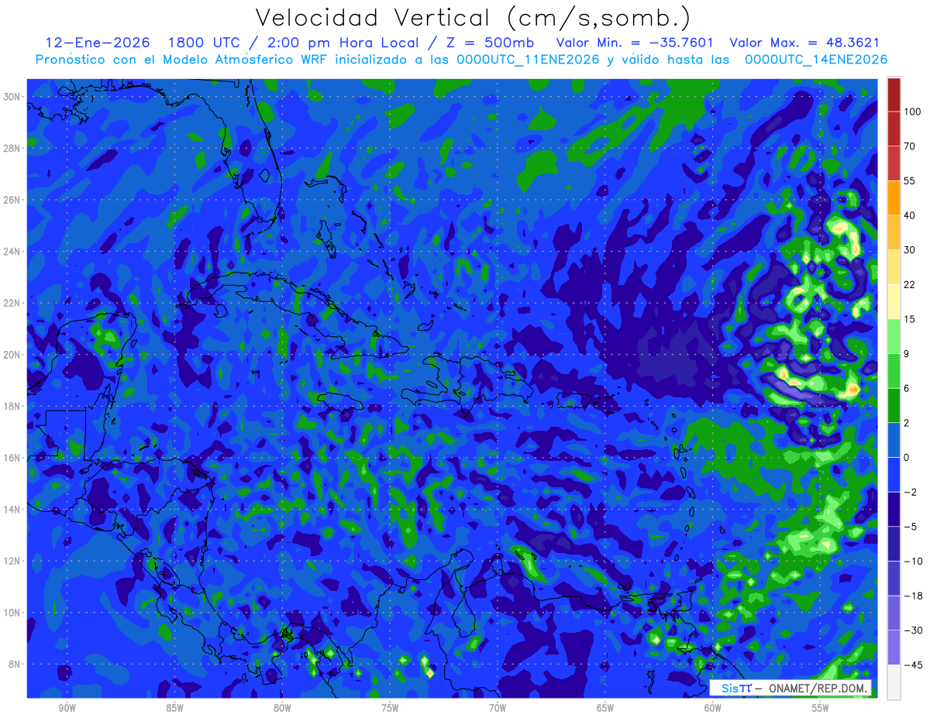The height and width of the screenshot is (718, 930).
Task: Pick the lavender swatch between -45 and -30
Action: [894, 647]
